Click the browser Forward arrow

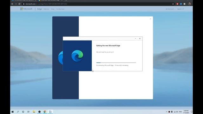click(16, 4)
